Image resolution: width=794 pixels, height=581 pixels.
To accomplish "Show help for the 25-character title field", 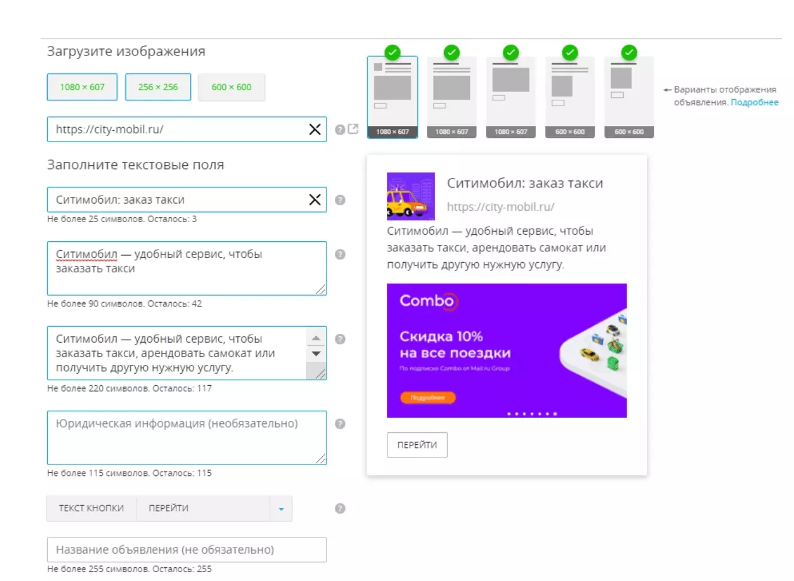I will (x=340, y=200).
